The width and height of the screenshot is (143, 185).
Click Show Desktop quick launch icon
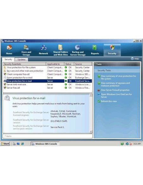(18, 144)
